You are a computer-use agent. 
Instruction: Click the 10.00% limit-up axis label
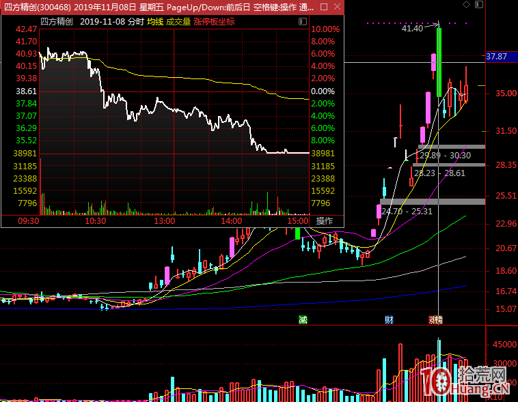click(325, 29)
